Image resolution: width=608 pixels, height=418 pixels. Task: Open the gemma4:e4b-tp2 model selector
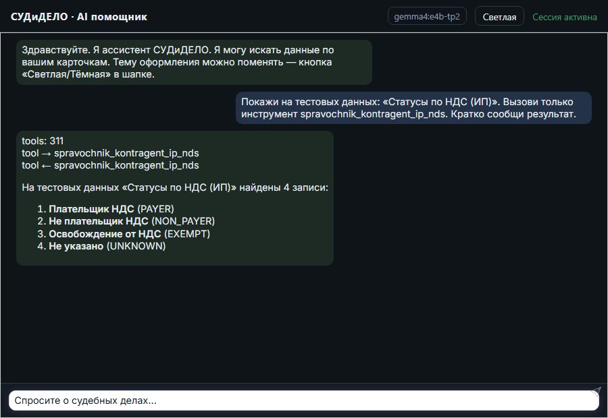tap(427, 16)
